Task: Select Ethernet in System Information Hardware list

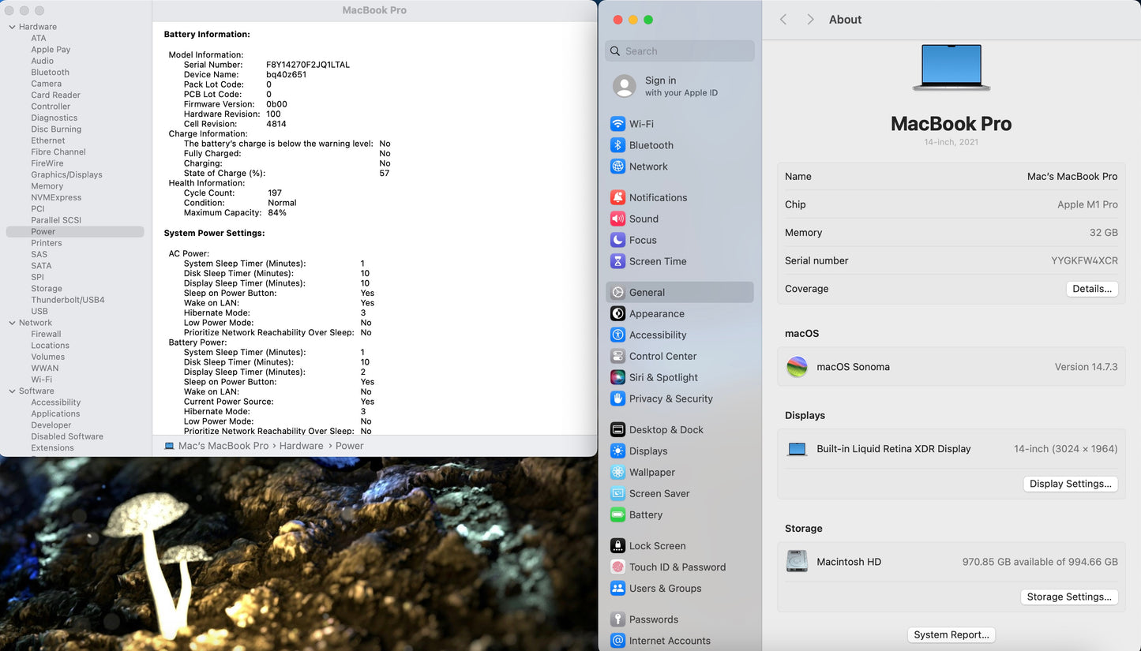Action: pos(48,140)
